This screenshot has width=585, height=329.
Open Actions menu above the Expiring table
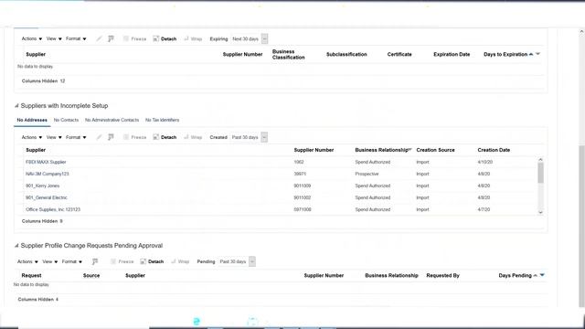(x=32, y=38)
